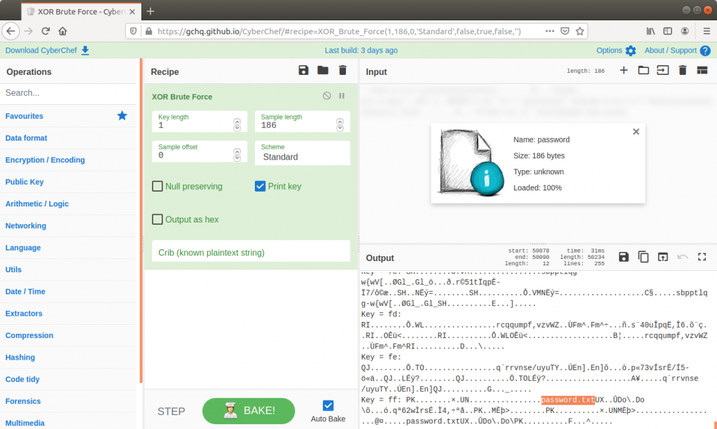
Task: Open Options gear icon
Action: (631, 50)
